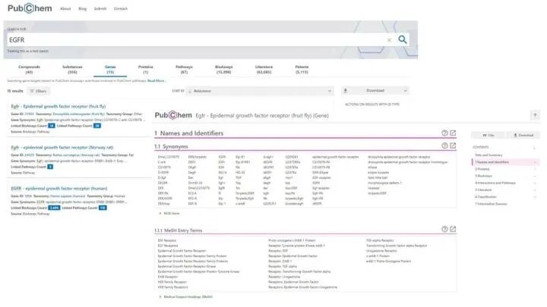The width and height of the screenshot is (547, 307).
Task: Open help for Names and Identifiers section
Action: (444, 133)
